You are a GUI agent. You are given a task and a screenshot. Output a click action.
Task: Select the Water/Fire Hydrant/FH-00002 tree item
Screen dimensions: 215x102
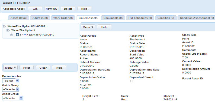coord(26,26)
